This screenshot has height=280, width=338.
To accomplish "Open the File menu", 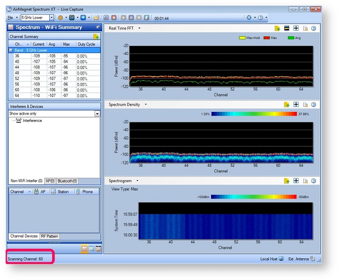I will [x=11, y=18].
